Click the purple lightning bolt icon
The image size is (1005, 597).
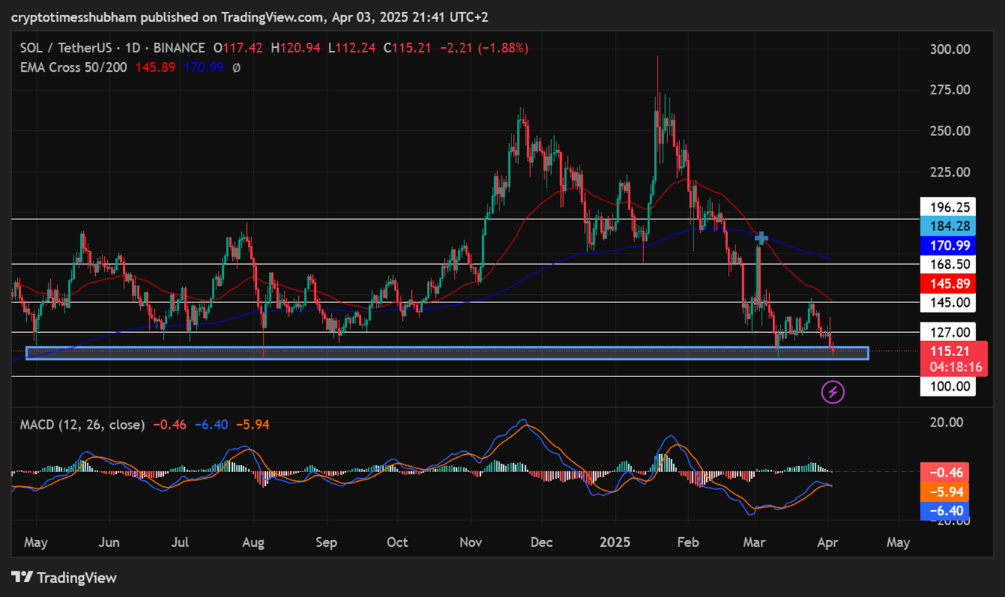(x=833, y=392)
